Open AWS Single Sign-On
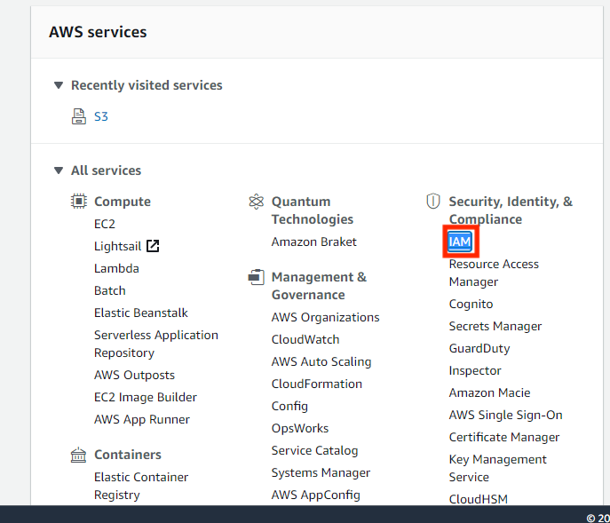610x523 pixels. (506, 415)
